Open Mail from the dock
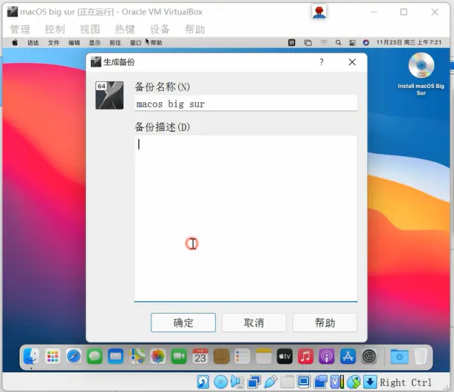The image size is (454, 392). [x=116, y=356]
